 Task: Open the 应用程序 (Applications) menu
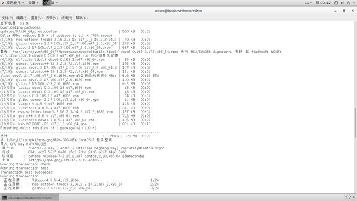click(15, 3)
